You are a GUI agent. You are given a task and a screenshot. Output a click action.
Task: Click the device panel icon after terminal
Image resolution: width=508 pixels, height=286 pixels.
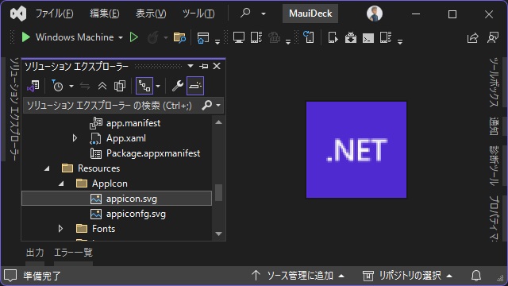pos(386,37)
